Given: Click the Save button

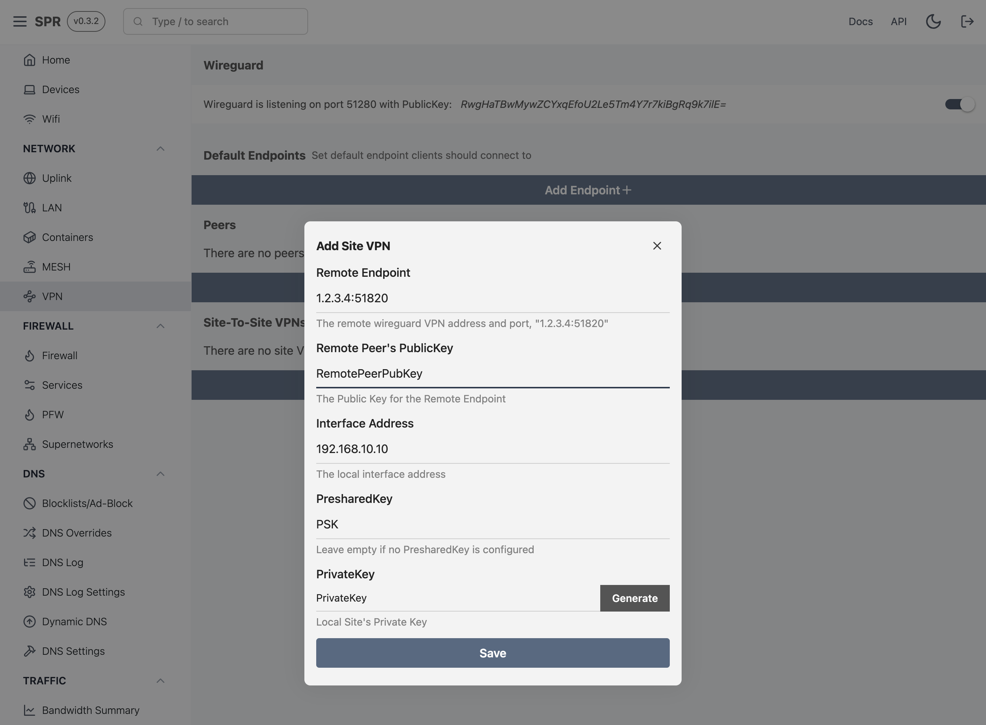Looking at the screenshot, I should [493, 653].
